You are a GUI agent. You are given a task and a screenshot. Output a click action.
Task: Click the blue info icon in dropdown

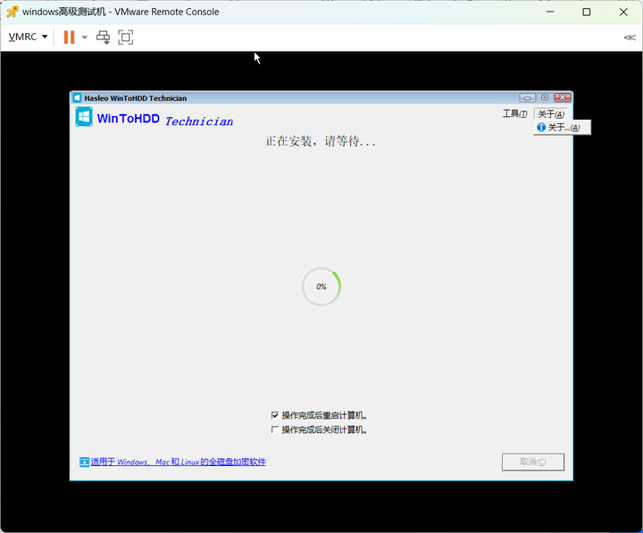point(541,127)
